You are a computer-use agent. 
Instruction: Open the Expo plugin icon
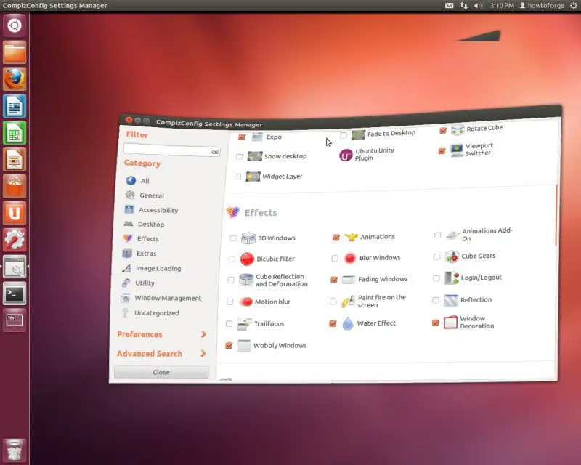(x=257, y=137)
